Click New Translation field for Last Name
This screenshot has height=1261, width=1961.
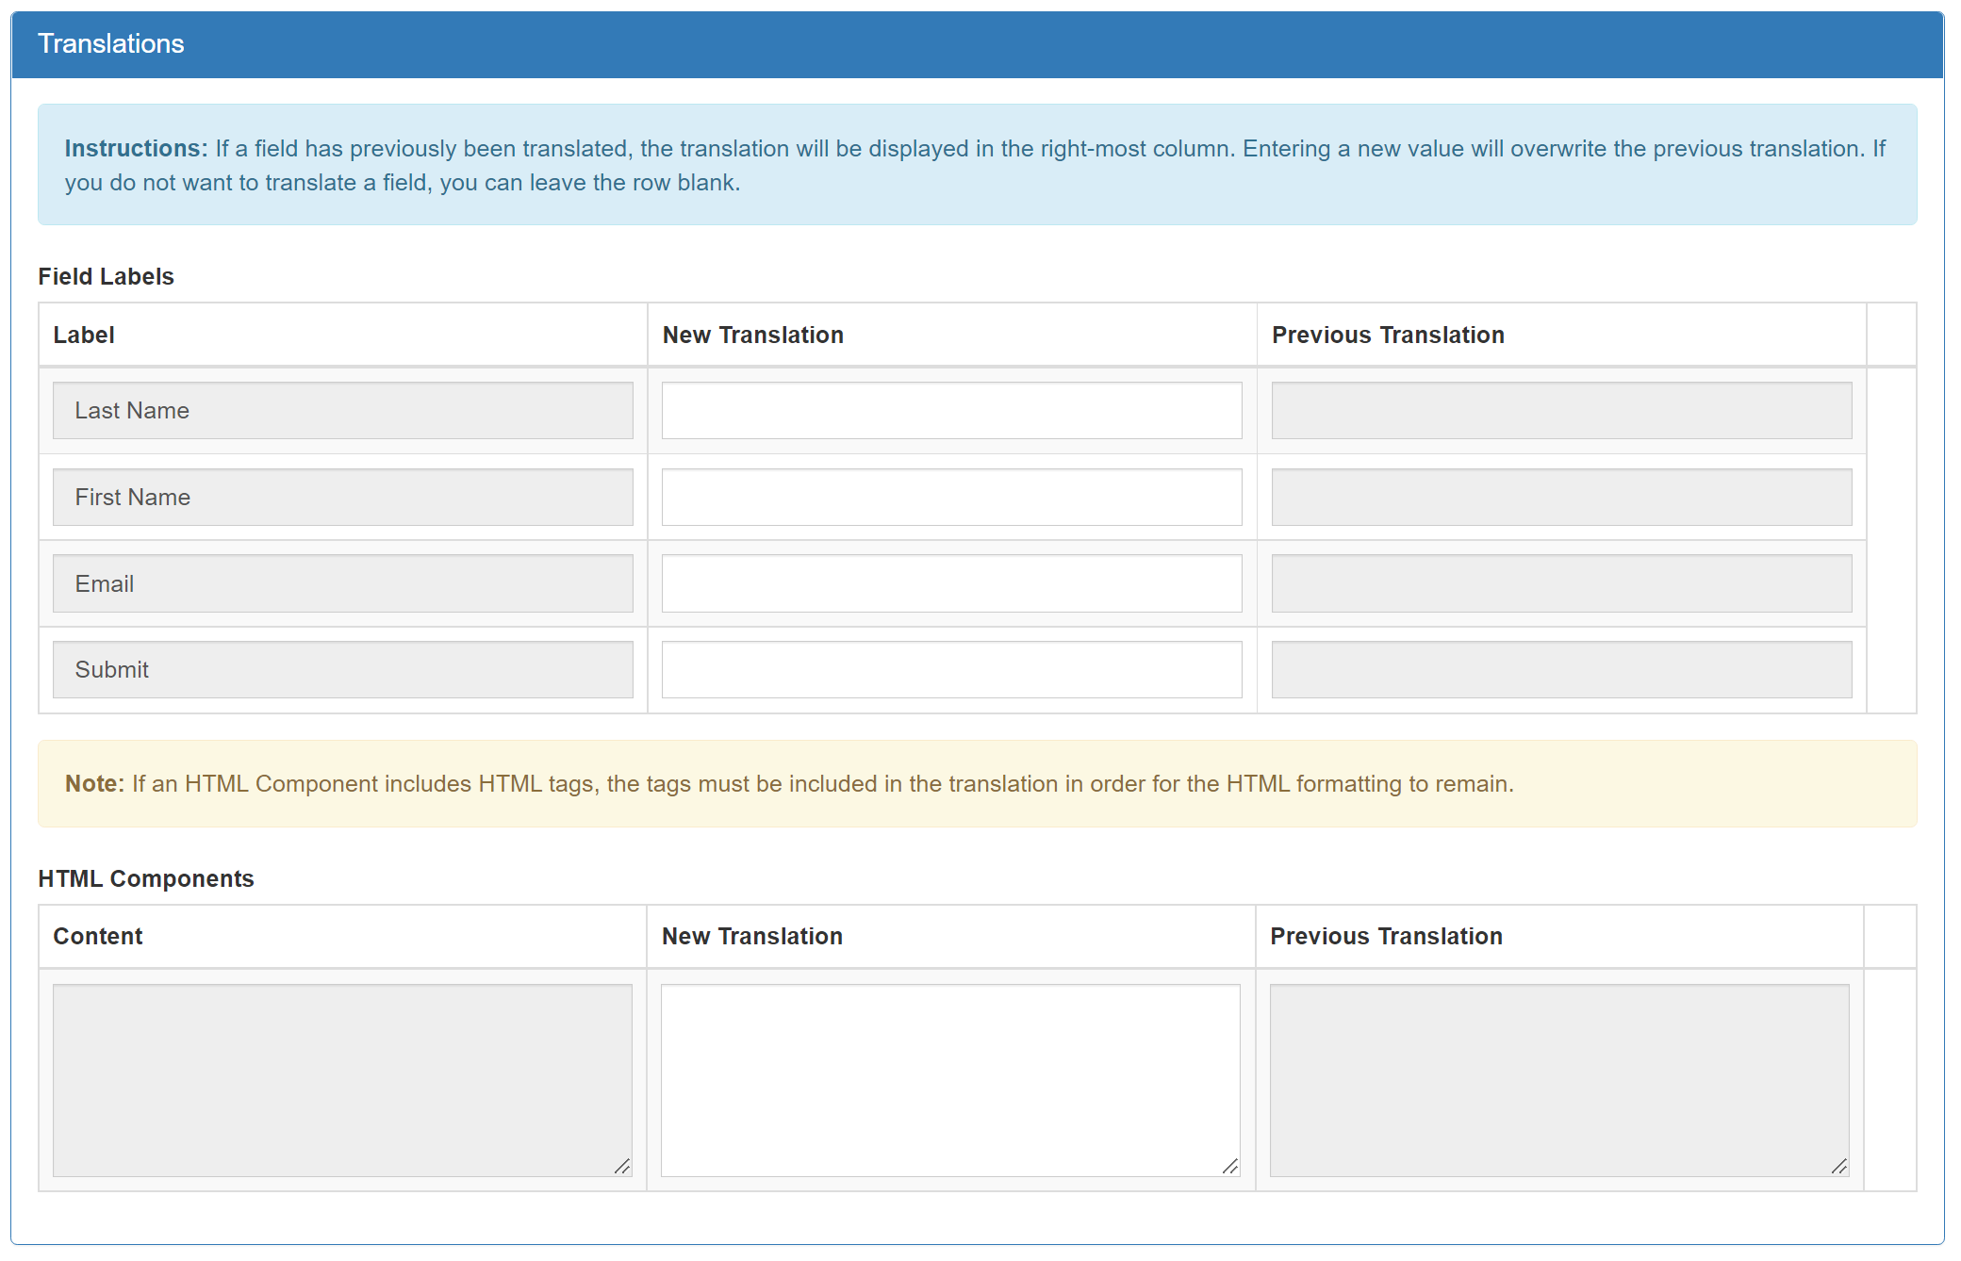[x=951, y=410]
